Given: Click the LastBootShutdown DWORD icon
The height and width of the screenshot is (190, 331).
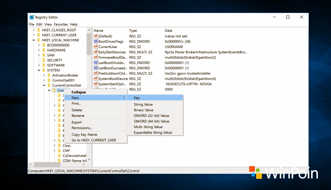Looking at the screenshot, I should coord(96,62).
